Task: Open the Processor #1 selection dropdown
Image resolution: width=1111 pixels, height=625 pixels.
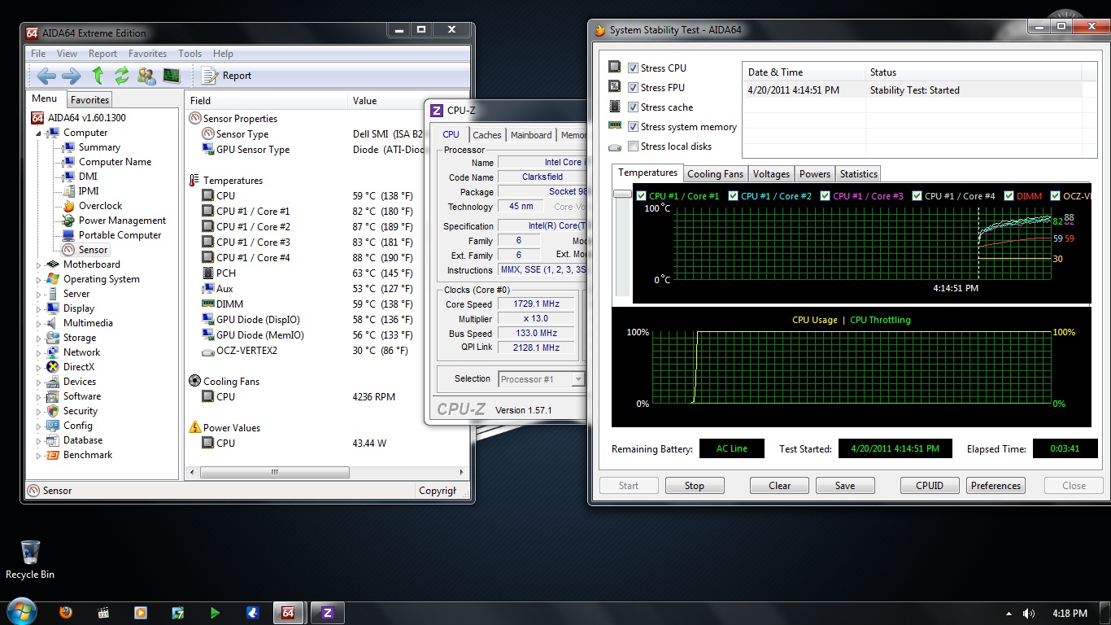Action: [x=577, y=379]
